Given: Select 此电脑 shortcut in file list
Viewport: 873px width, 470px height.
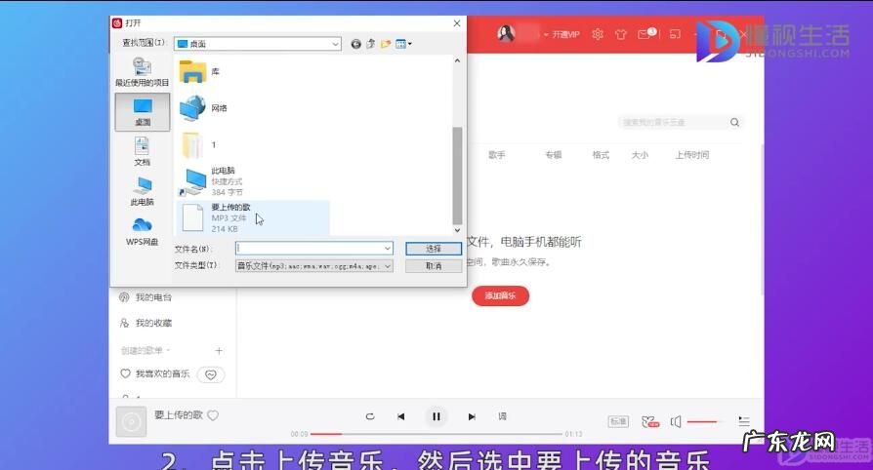Looking at the screenshot, I should (x=212, y=181).
